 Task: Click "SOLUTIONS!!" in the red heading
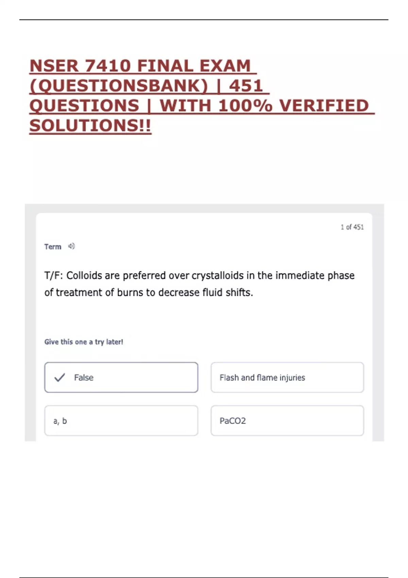click(90, 126)
